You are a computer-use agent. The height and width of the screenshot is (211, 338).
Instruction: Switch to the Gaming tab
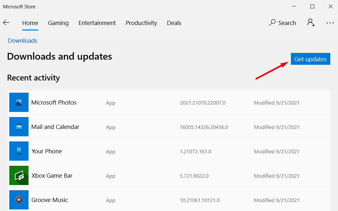58,23
